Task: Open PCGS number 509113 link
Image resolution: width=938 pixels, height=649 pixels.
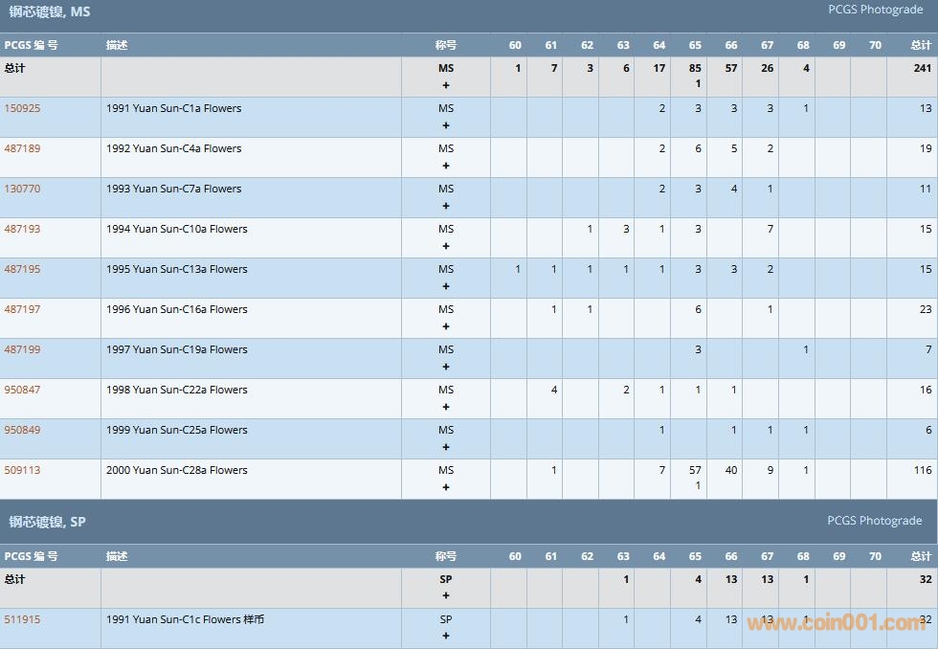Action: (22, 470)
